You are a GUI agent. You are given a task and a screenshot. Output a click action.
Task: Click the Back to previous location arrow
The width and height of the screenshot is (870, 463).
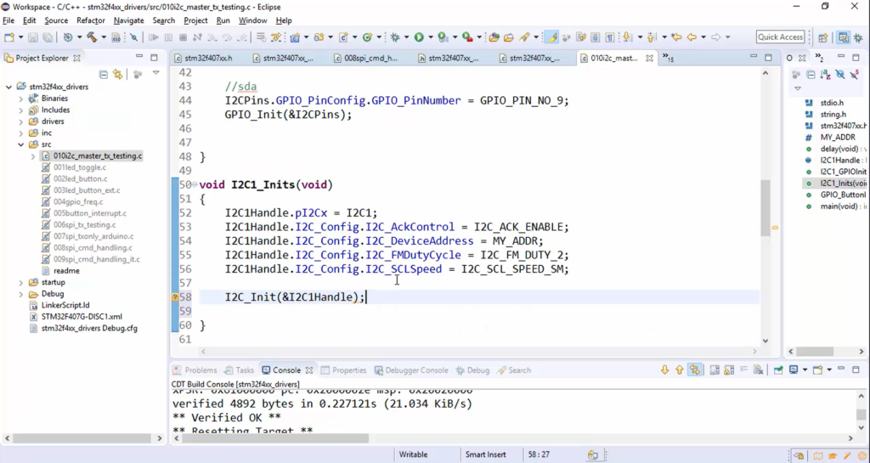tap(692, 37)
